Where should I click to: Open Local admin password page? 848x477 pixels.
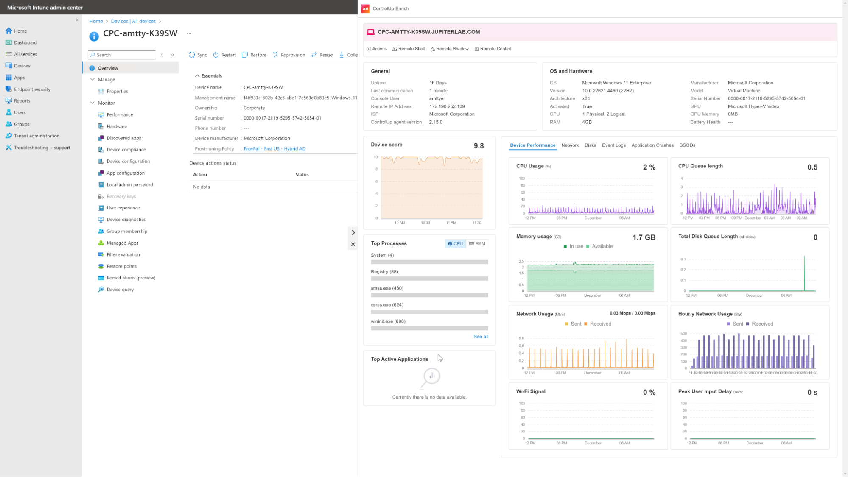point(130,185)
